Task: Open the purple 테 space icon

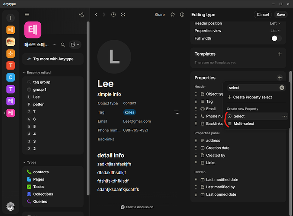Action: pyautogui.click(x=10, y=101)
